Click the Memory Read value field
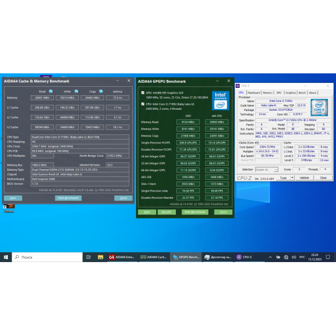The width and height of the screenshot is (336, 336). (x=42, y=97)
